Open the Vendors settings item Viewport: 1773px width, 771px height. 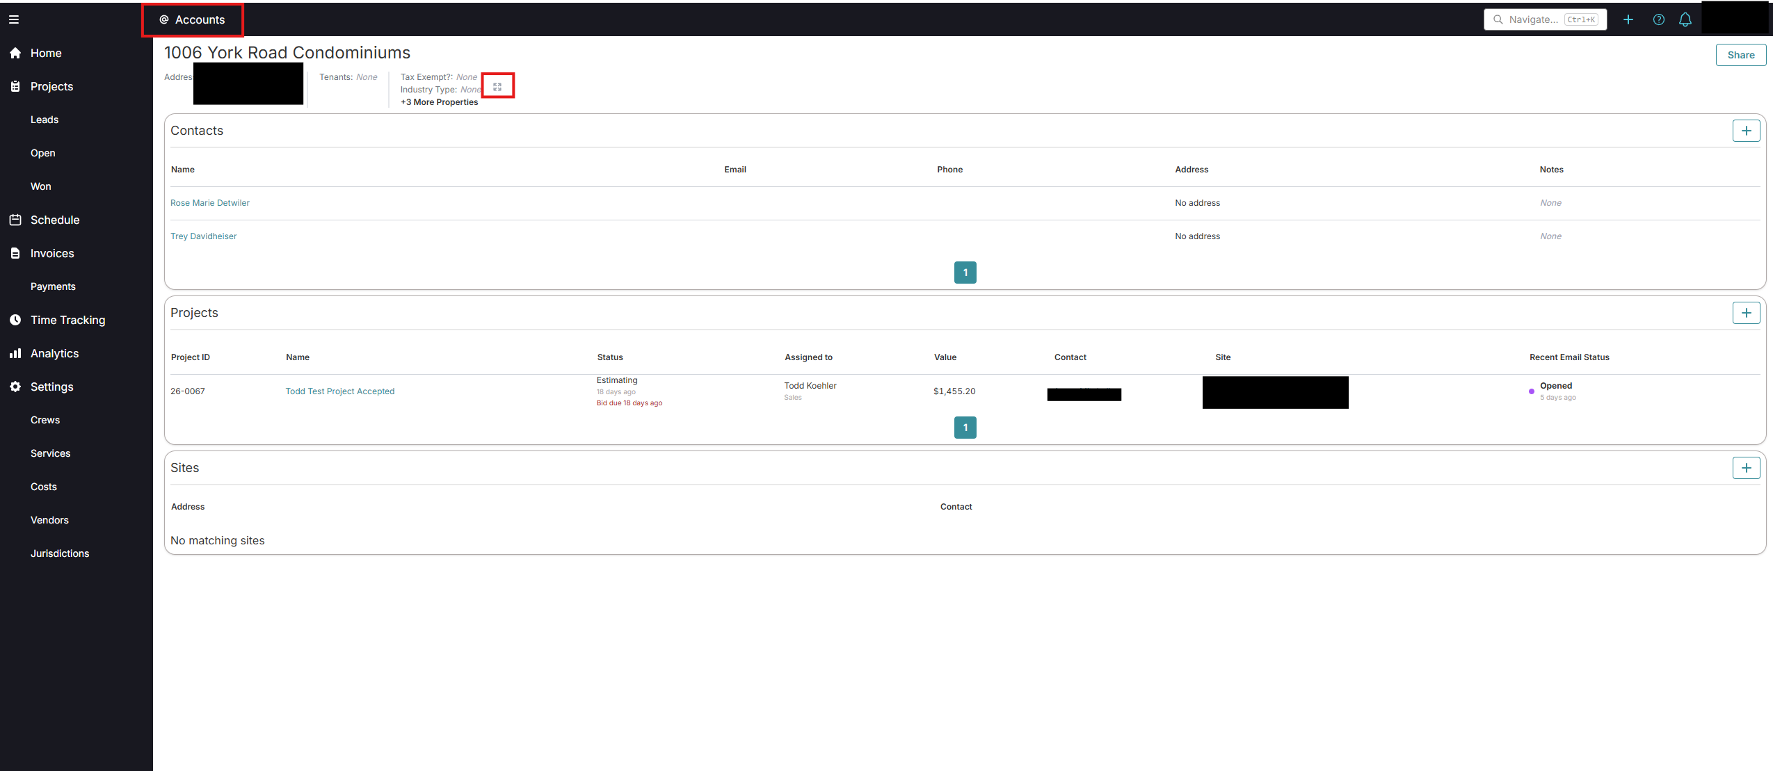[49, 520]
